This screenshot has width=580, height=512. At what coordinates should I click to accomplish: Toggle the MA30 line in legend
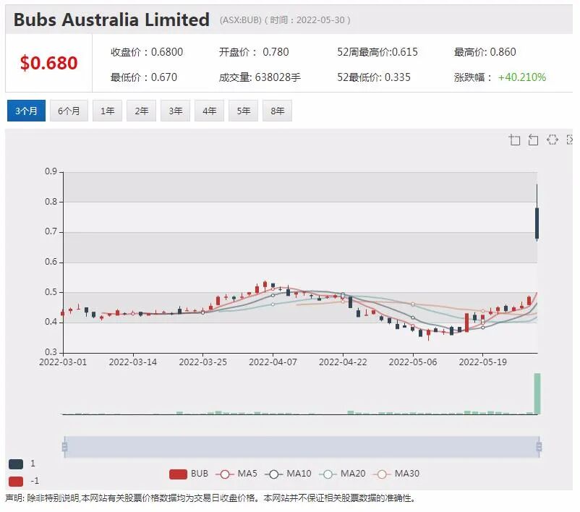[396, 474]
